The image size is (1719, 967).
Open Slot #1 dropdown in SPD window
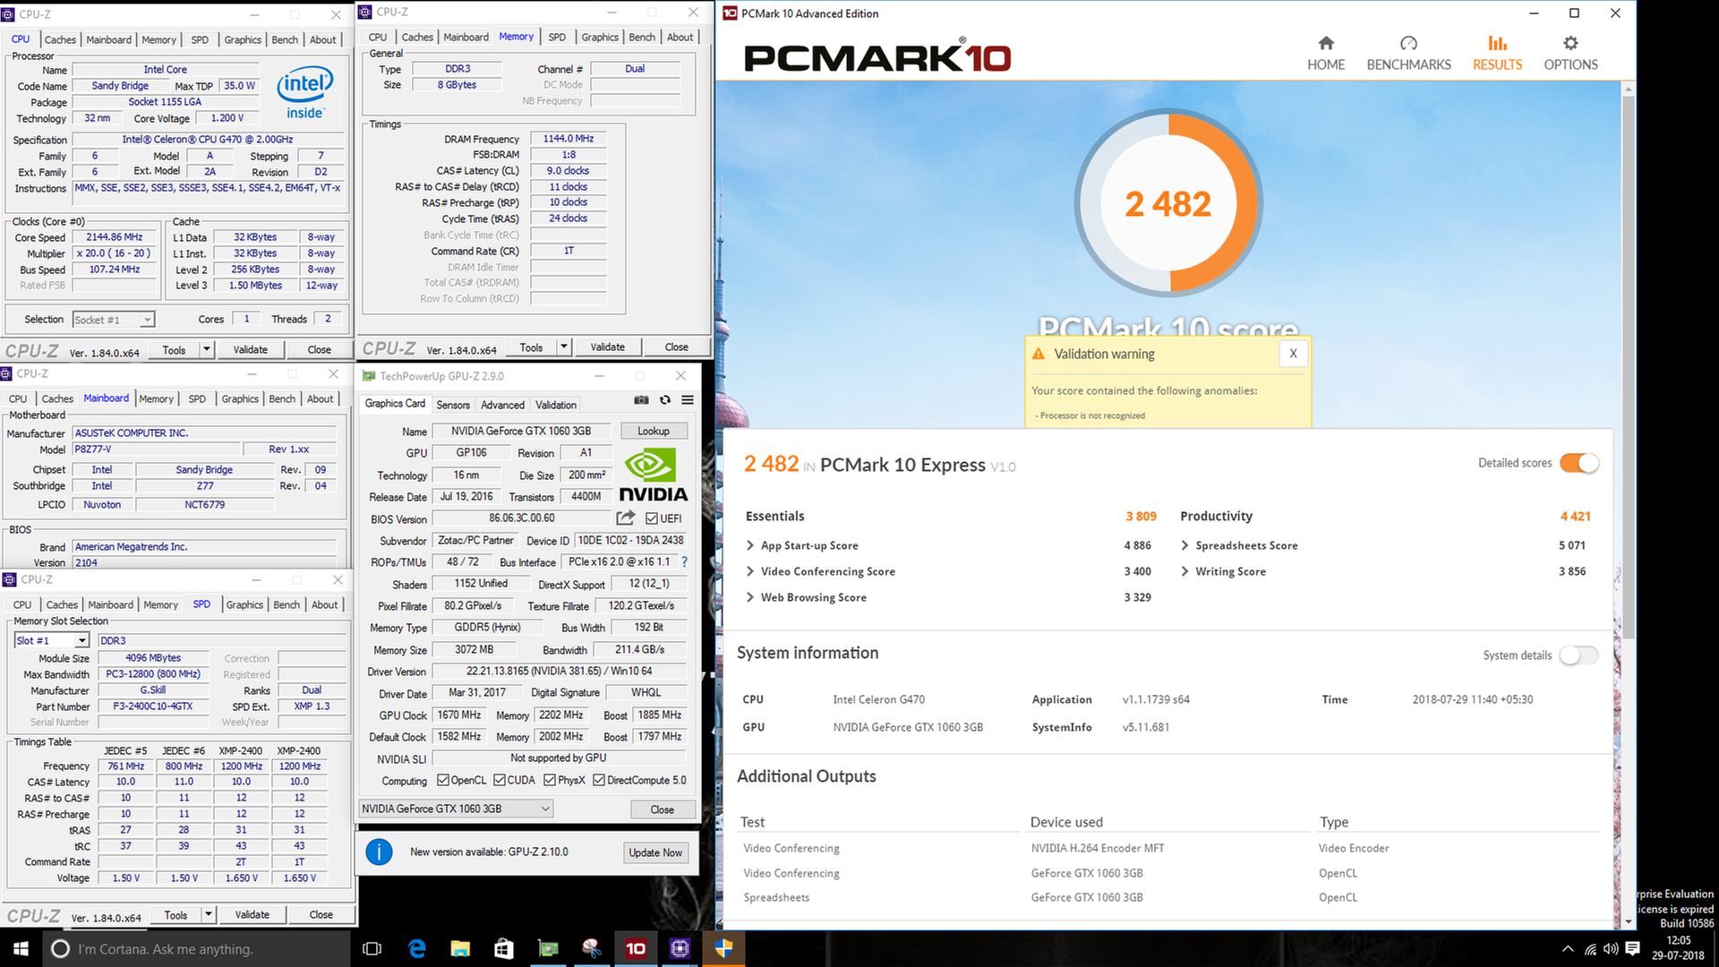point(52,640)
